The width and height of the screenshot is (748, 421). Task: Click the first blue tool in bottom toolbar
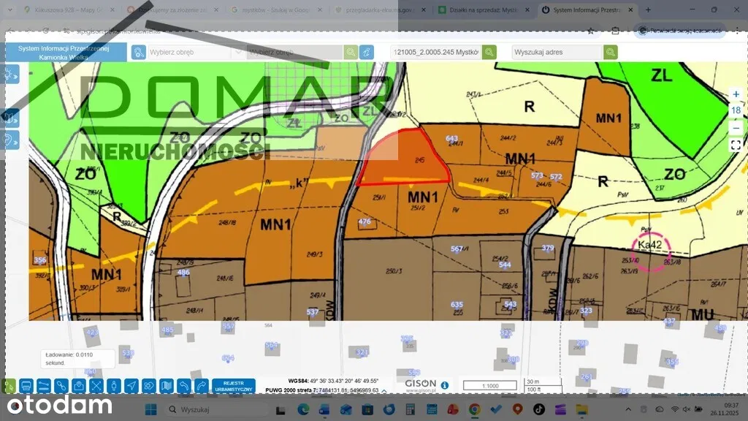[x=26, y=385]
